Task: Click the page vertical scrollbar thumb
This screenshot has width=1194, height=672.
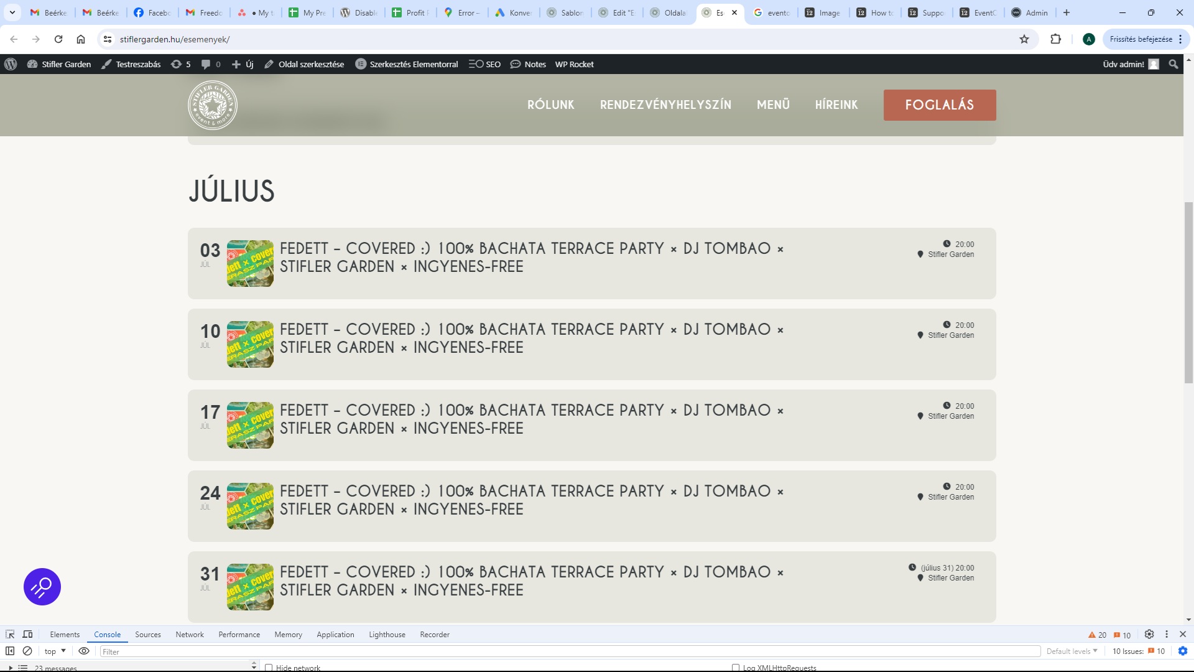Action: click(x=1189, y=292)
